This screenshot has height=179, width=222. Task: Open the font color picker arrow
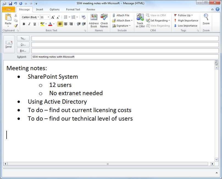[54, 24]
